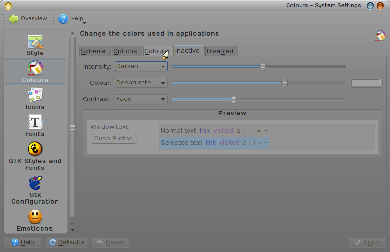This screenshot has height=252, width=390.
Task: Click the Apply button
Action: pyautogui.click(x=367, y=242)
